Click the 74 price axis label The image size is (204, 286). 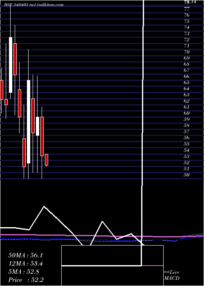(x=187, y=27)
